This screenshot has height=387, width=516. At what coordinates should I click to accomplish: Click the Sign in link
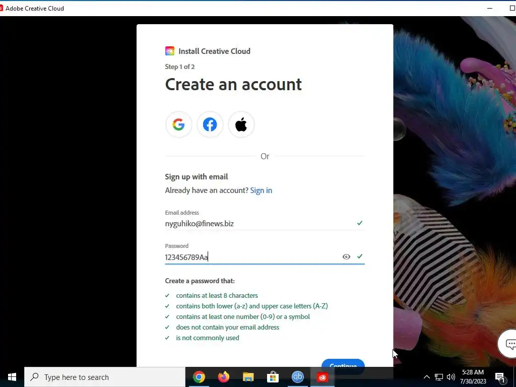[261, 190]
